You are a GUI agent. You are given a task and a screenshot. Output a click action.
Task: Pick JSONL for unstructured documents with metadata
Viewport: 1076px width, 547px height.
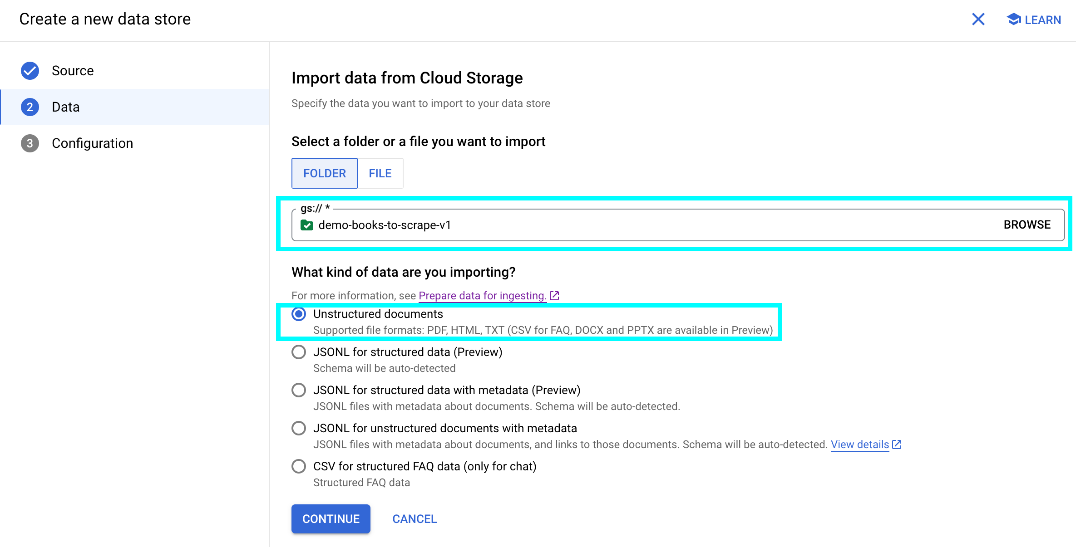coord(299,428)
